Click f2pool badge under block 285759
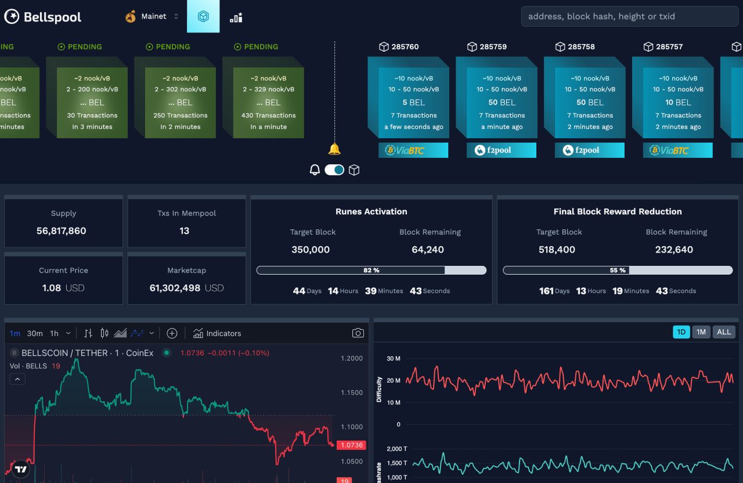743x483 pixels. coord(502,150)
